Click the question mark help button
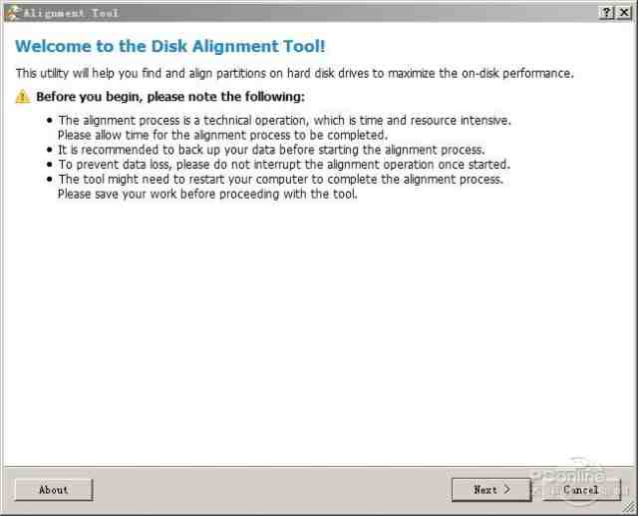Viewport: 638px width, 516px height. pos(606,12)
